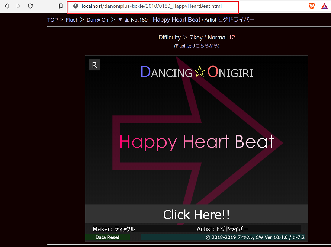Screen dimensions: 331x247
Task: Reload the page with the refresh icon
Action: pyautogui.click(x=30, y=6)
